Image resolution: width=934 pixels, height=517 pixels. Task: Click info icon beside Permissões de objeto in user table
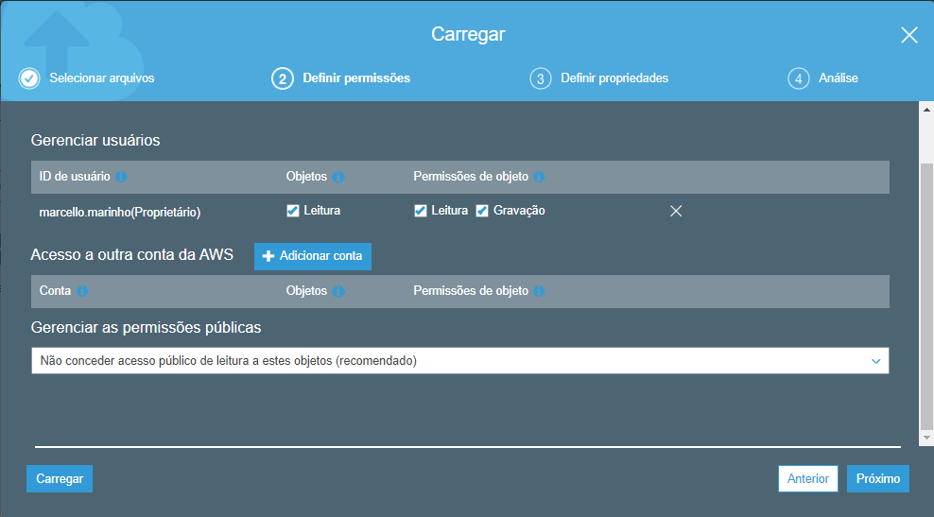(x=539, y=177)
